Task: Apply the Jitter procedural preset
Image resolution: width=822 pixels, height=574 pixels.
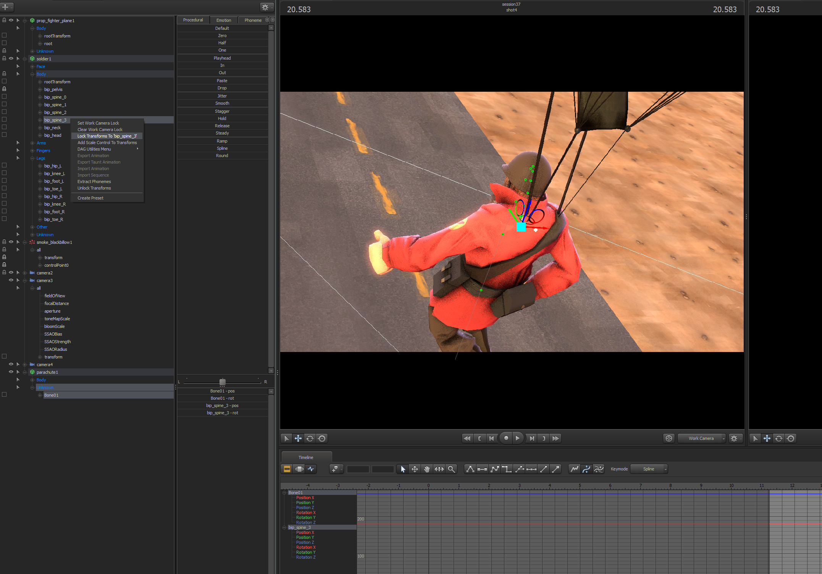Action: click(x=222, y=96)
